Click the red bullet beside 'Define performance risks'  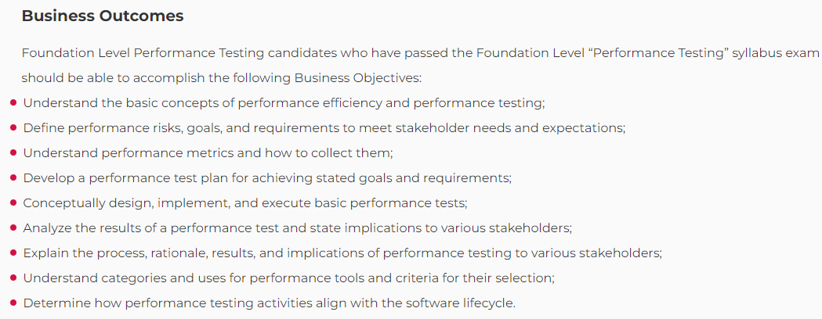(x=13, y=128)
